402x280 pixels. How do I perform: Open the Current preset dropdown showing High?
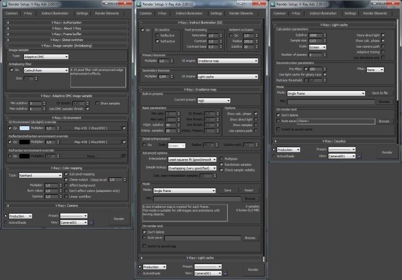tap(213, 101)
